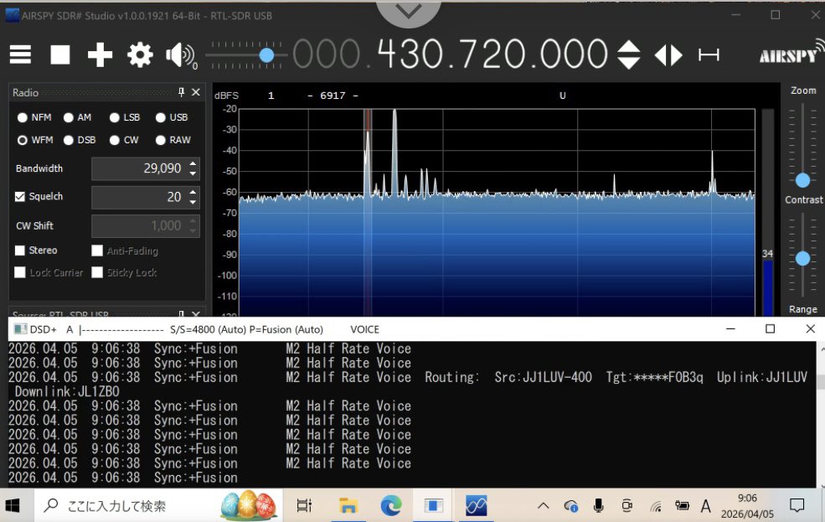Click the 720 kHz digits in frequency display
Viewport: 825px width, 522px height.
(x=492, y=54)
